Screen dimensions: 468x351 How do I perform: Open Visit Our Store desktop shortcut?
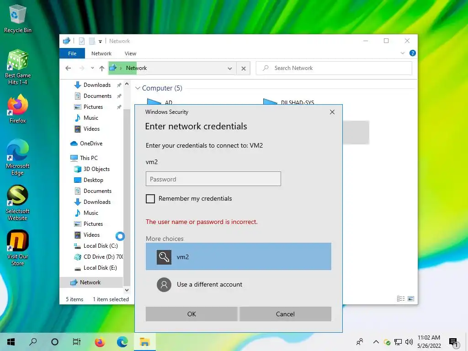click(x=18, y=248)
